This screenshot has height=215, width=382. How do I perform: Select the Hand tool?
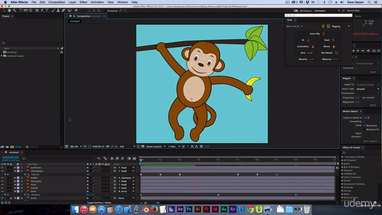pos(10,11)
